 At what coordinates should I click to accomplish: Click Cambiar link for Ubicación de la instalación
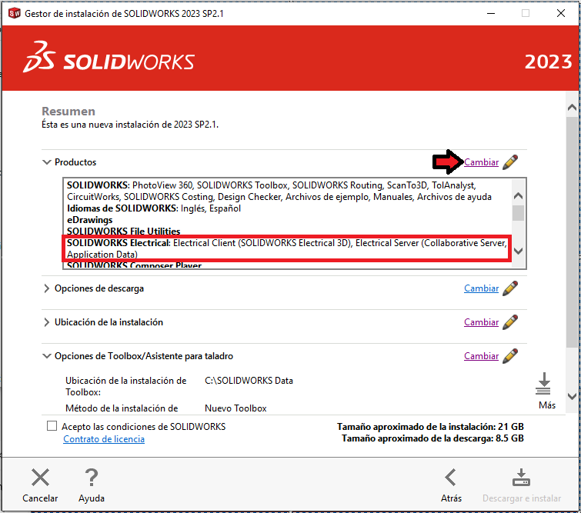(481, 322)
